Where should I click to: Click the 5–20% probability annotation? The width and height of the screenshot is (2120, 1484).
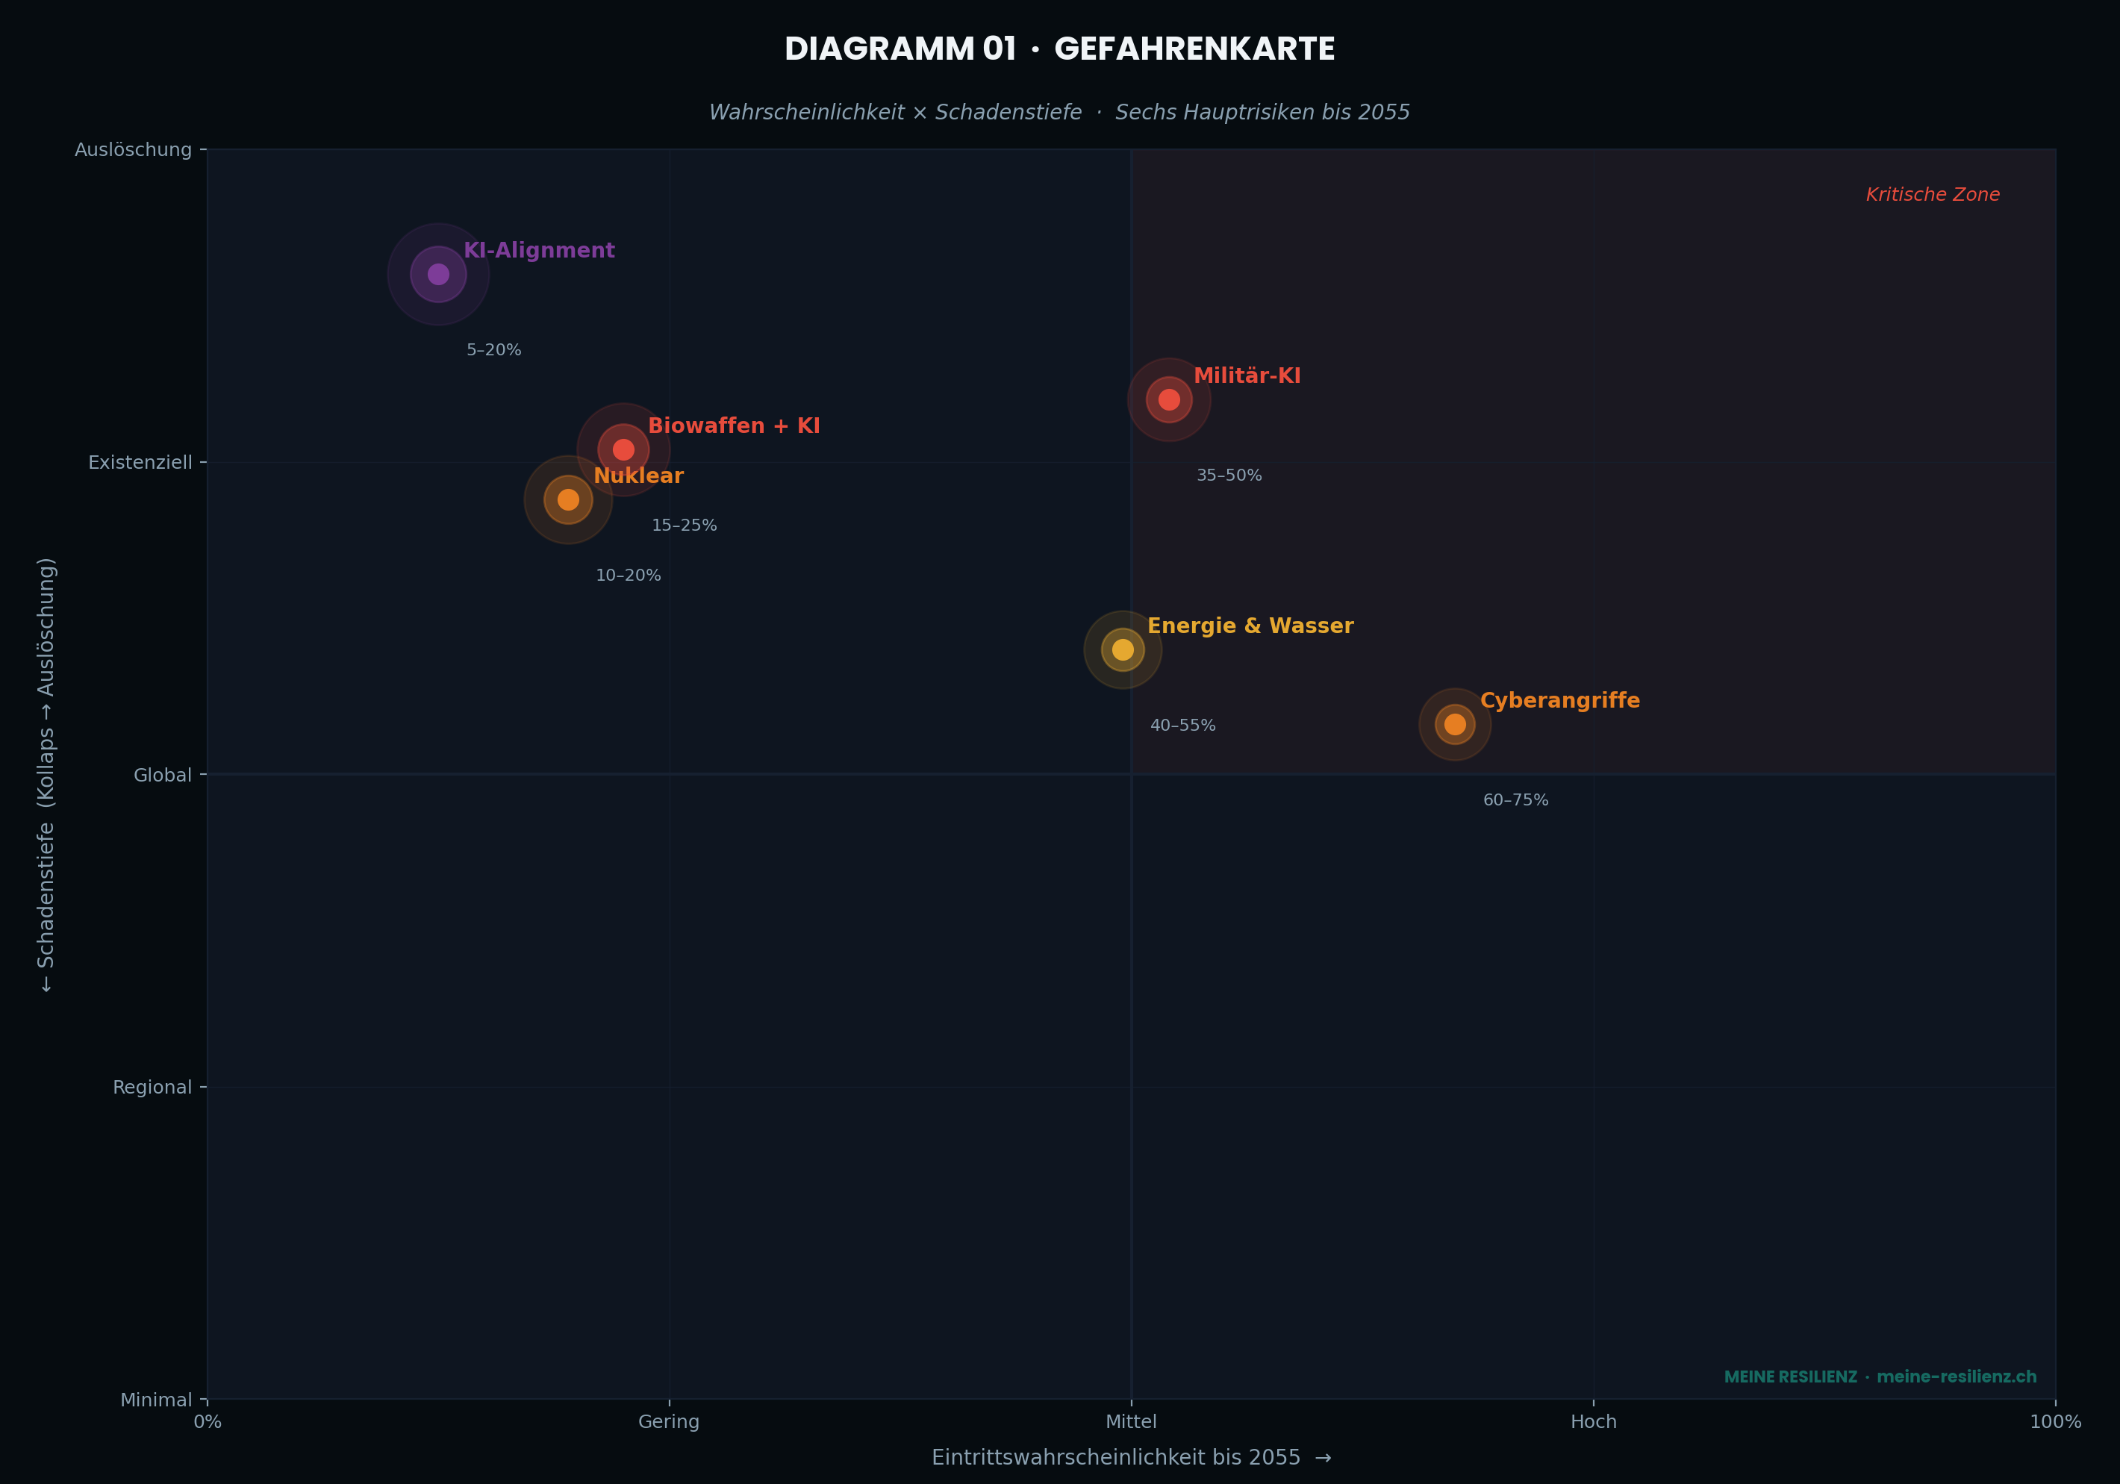click(493, 351)
